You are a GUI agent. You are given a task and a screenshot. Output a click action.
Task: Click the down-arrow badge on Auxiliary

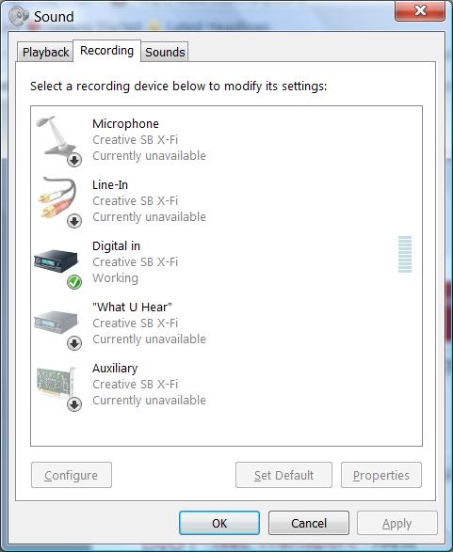click(74, 404)
